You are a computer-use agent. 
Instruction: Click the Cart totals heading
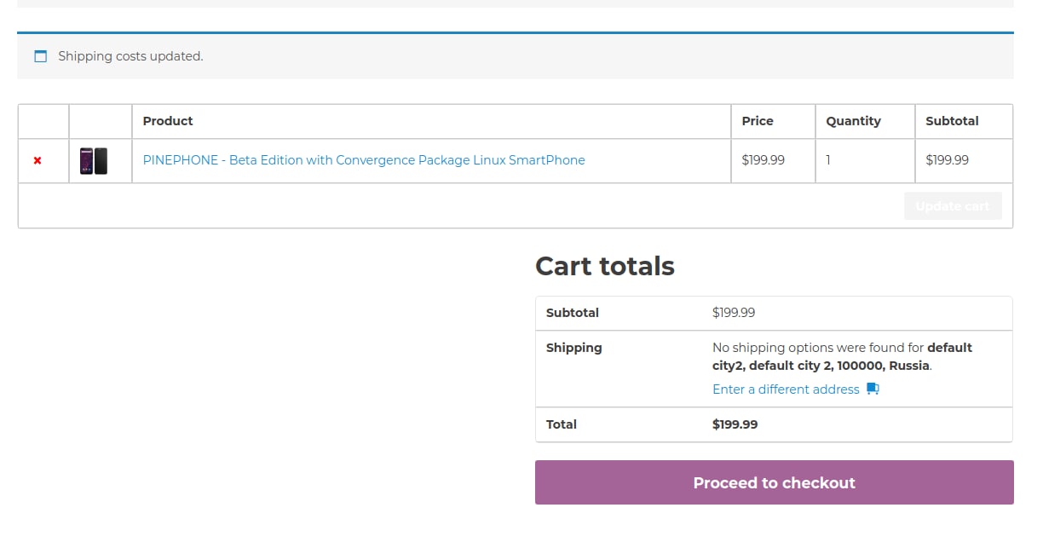(x=605, y=266)
